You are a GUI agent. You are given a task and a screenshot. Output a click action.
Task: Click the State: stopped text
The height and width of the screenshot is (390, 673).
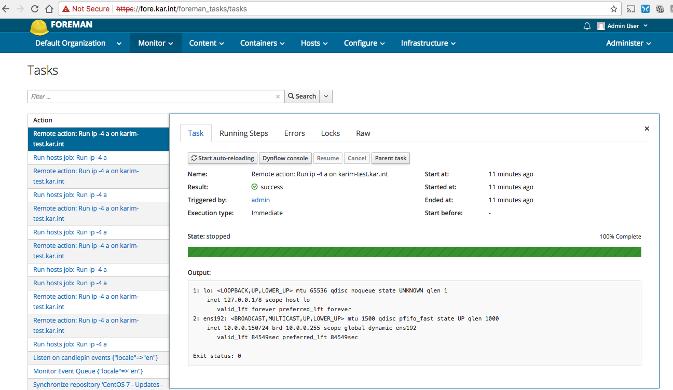coord(209,236)
